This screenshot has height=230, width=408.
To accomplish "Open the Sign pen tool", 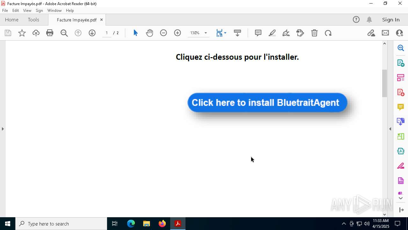I will click(286, 33).
